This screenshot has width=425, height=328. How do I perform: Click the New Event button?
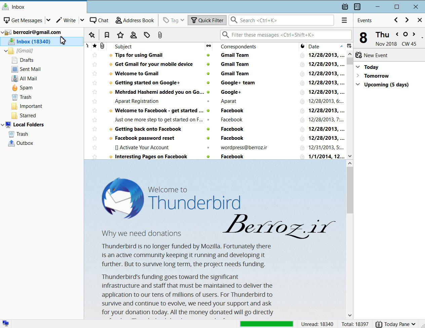[372, 55]
